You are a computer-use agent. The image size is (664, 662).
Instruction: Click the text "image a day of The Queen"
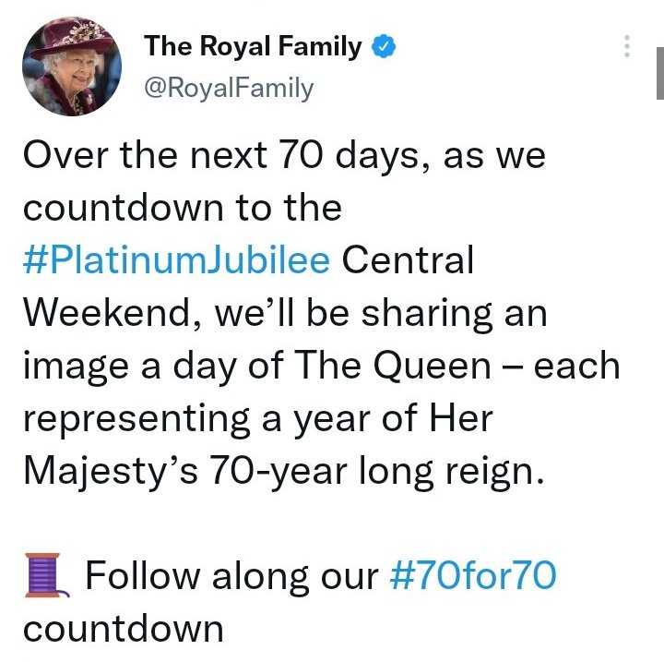[256, 366]
